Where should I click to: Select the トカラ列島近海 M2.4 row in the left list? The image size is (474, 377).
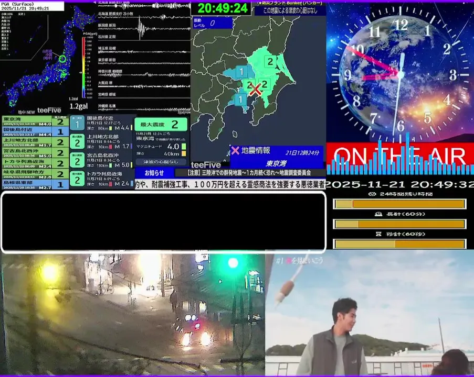35,163
